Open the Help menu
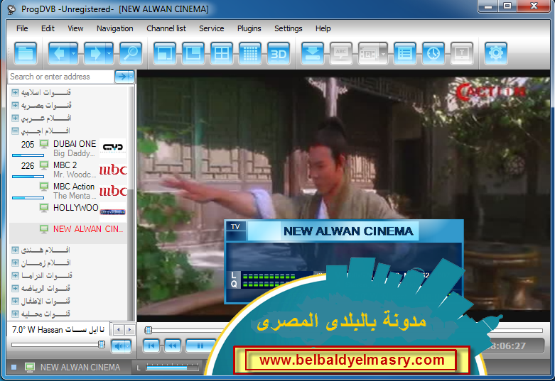555x381 pixels. (x=323, y=28)
